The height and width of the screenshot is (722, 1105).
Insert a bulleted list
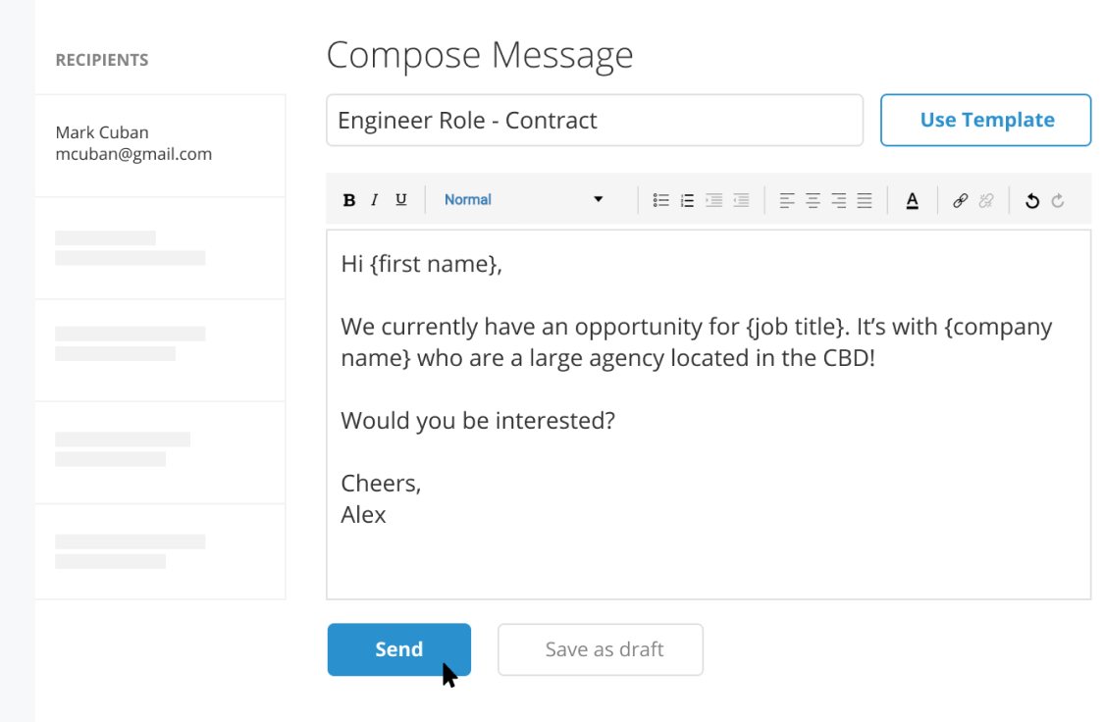pyautogui.click(x=661, y=200)
